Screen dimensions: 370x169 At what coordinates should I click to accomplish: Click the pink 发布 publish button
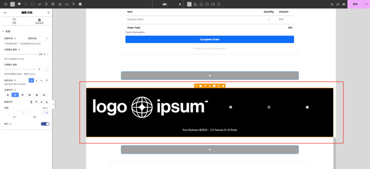tap(355, 4)
